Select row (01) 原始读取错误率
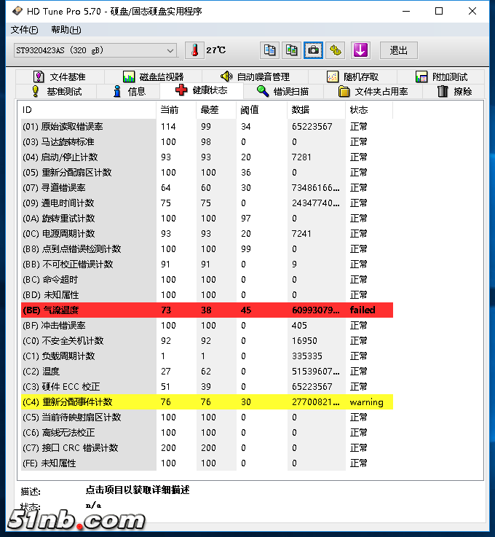This screenshot has width=495, height=537. pos(207,126)
